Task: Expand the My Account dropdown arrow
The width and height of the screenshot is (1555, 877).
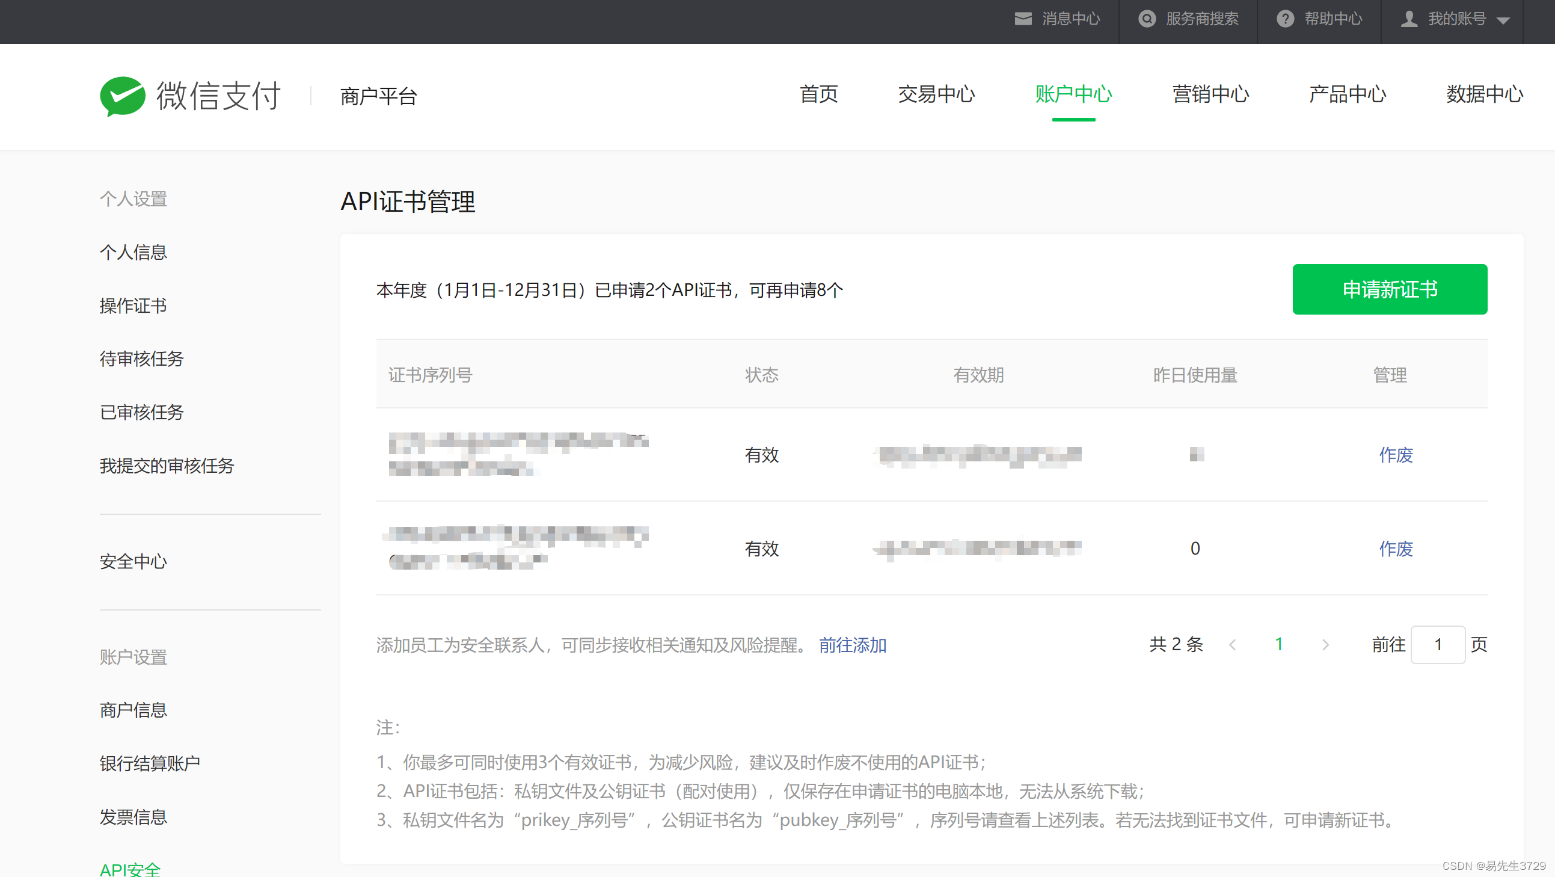Action: 1503,20
